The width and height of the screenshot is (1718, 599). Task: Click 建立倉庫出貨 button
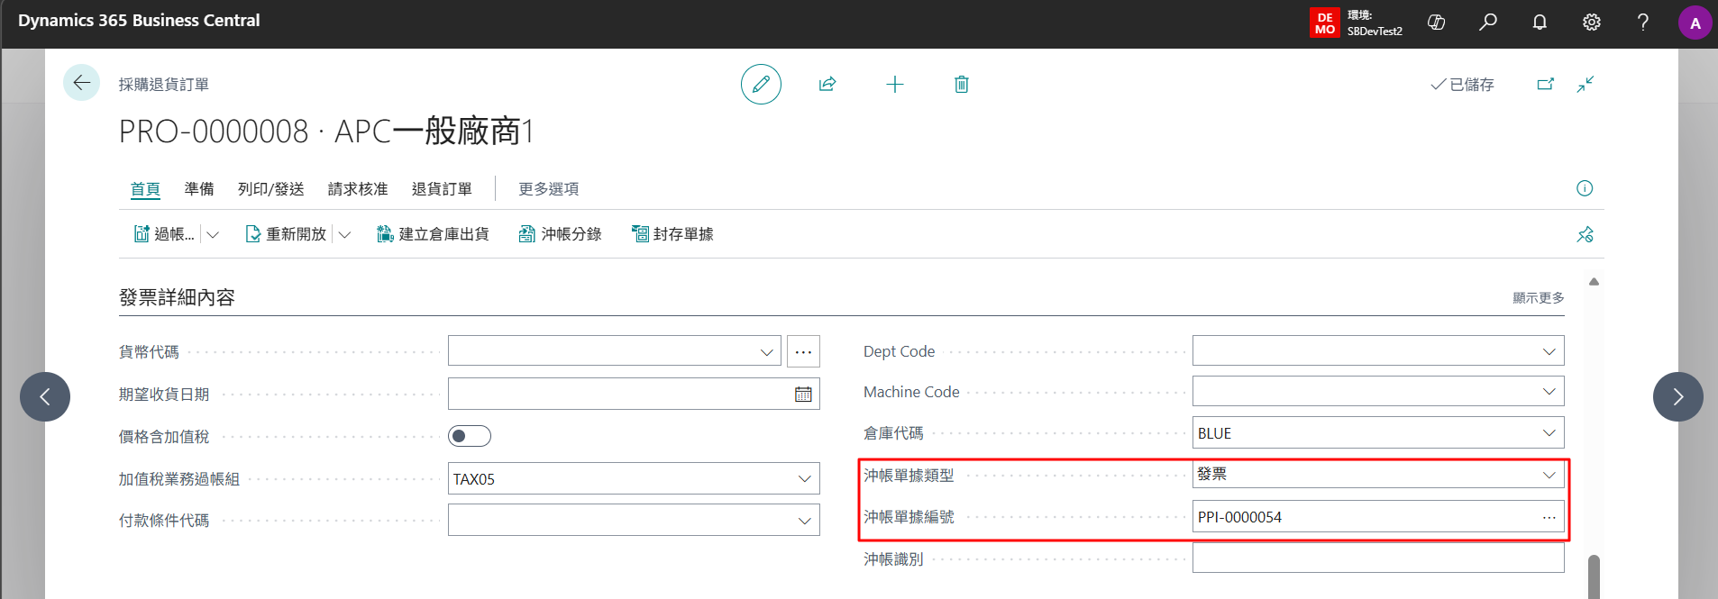(433, 234)
